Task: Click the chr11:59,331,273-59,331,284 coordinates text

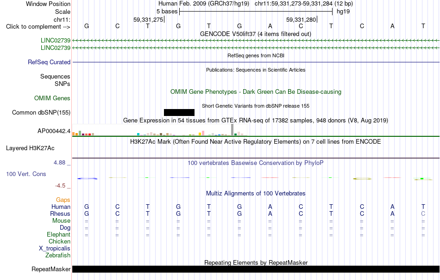Action: pyautogui.click(x=294, y=4)
